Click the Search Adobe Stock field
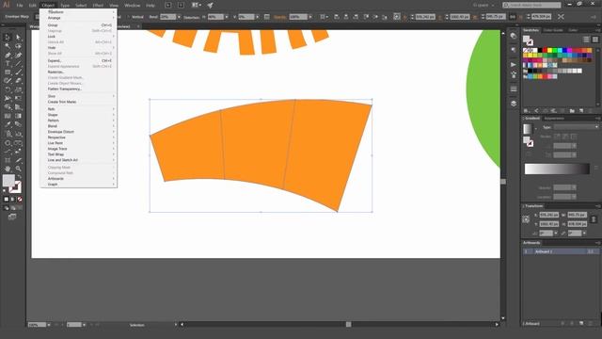This screenshot has width=602, height=339. [531, 5]
